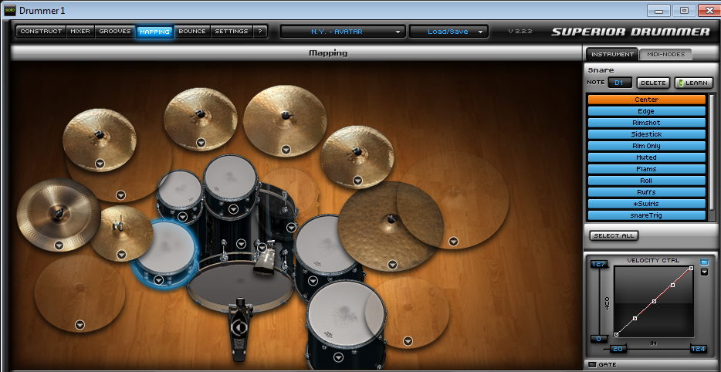Open the hi-hat drop-down arrow
The height and width of the screenshot is (372, 721).
(x=121, y=254)
